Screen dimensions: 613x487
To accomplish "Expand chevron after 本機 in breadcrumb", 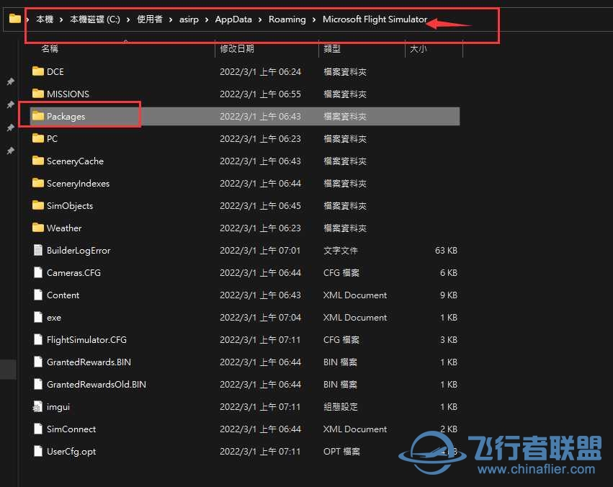I will (x=61, y=19).
